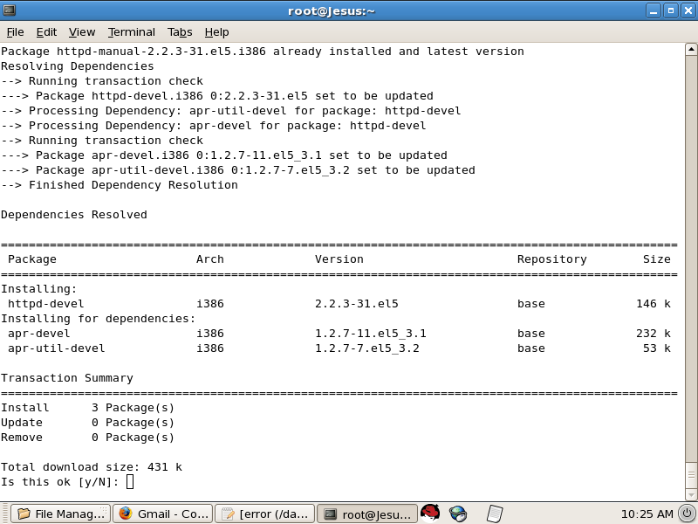Switch to the [error text editor taskbar window

coord(265,514)
